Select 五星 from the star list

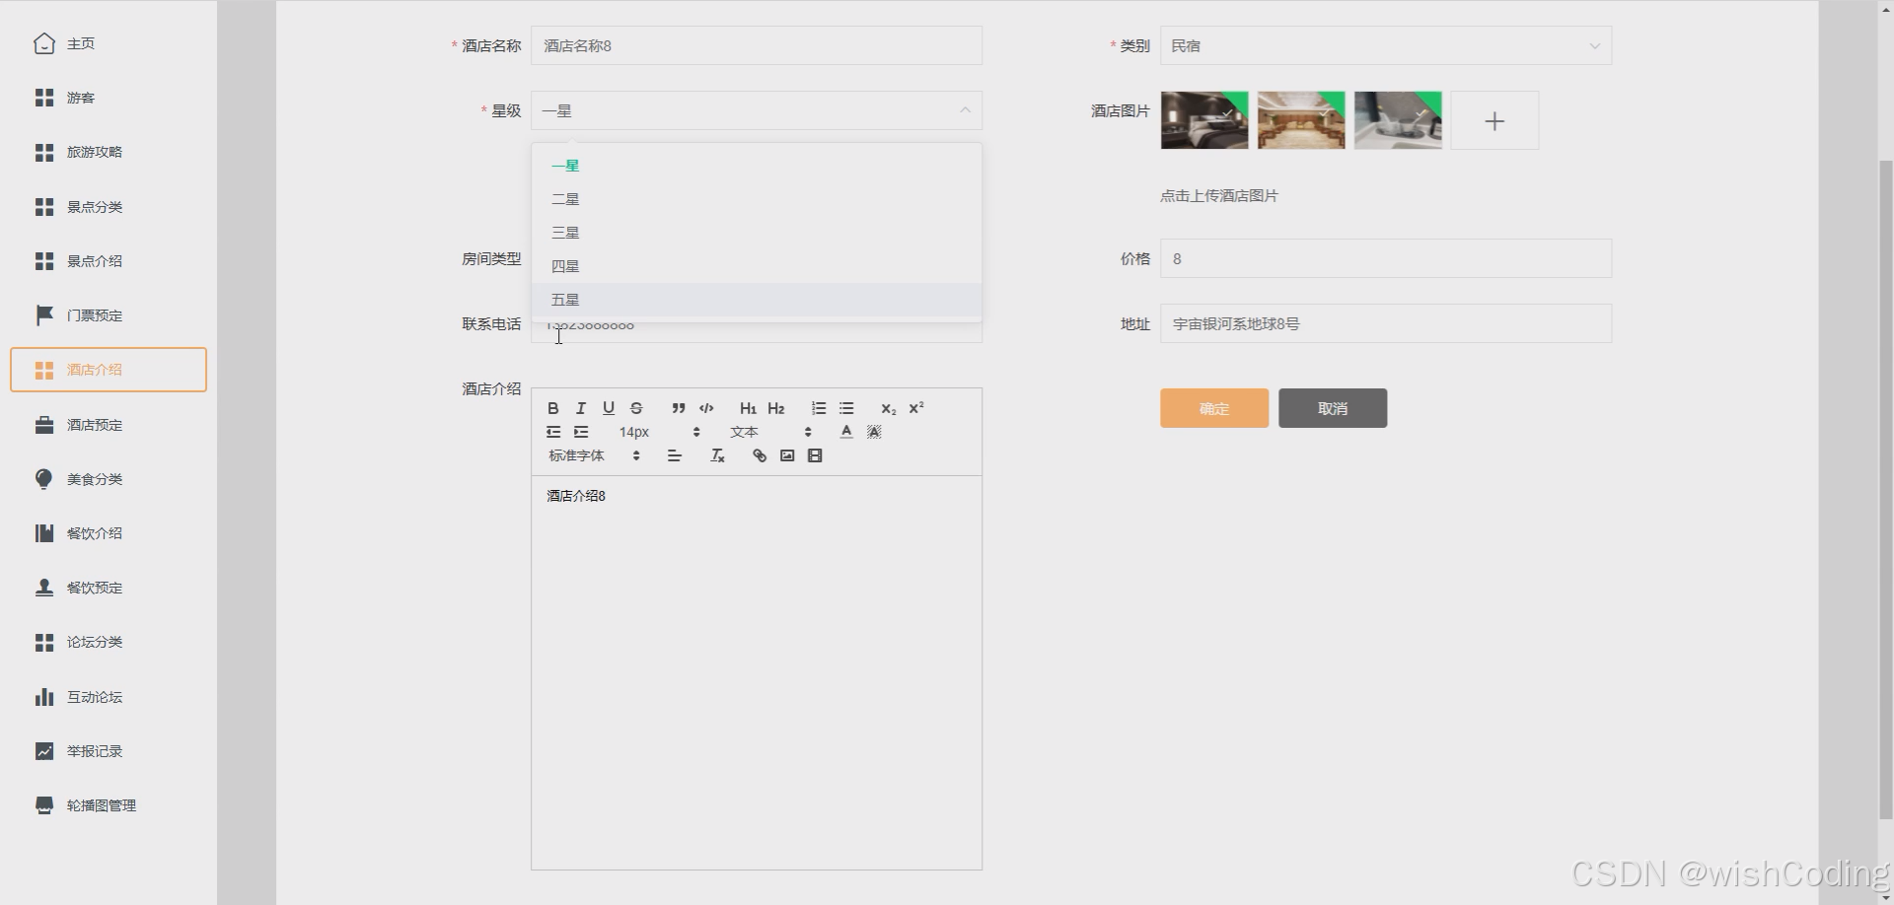coord(757,300)
